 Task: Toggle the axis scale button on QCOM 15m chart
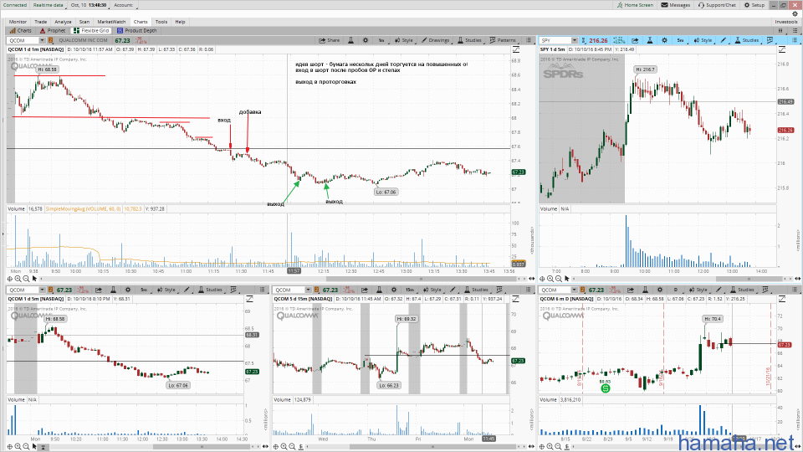click(516, 299)
